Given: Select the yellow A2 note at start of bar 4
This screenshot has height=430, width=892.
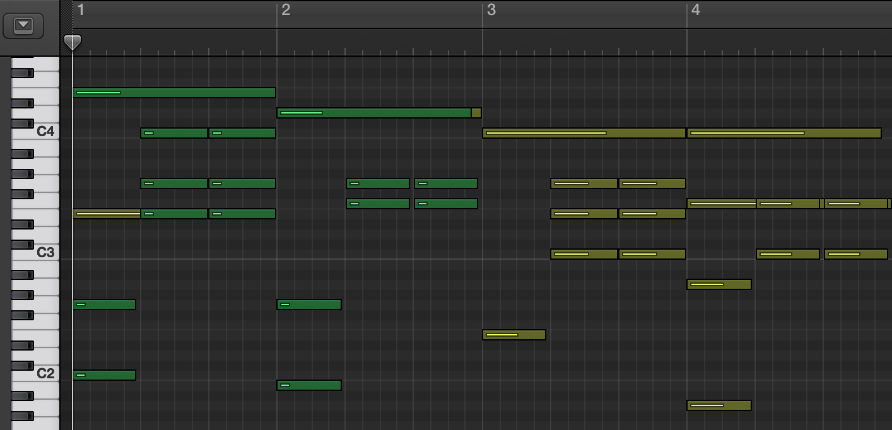Looking at the screenshot, I should tap(719, 284).
